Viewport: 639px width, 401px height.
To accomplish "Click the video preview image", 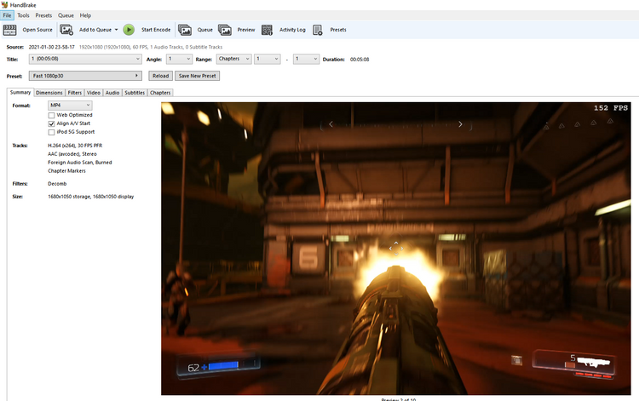I will tap(395, 249).
